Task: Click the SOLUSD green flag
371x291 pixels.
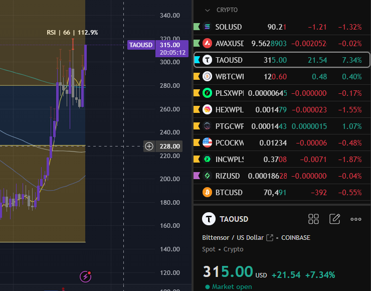Action: click(x=197, y=27)
